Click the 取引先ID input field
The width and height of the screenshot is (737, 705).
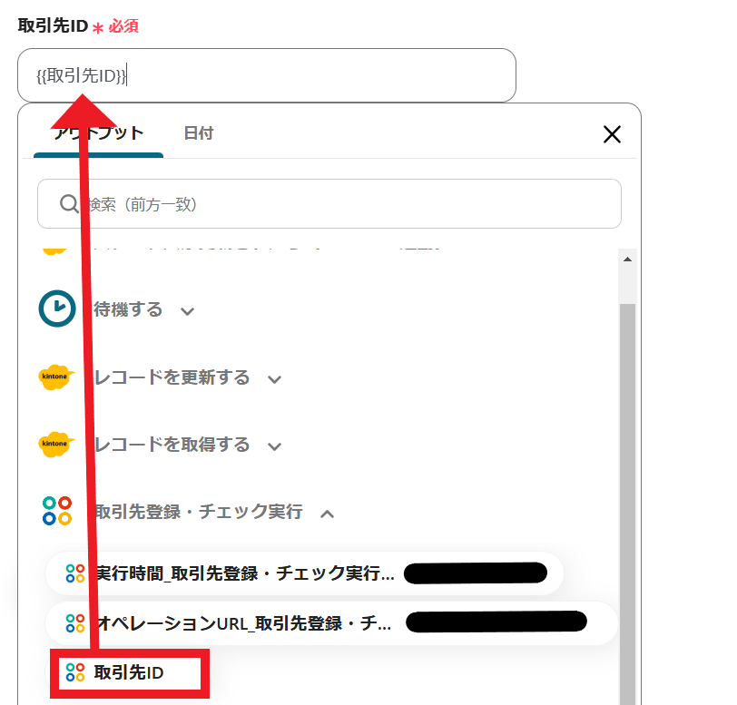267,75
